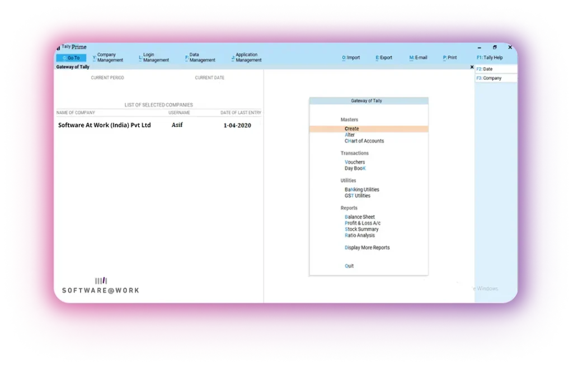Open Banking Utilities
573x367 pixels.
coord(362,190)
